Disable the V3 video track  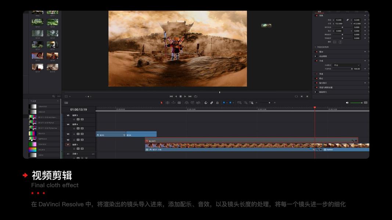(x=82, y=134)
